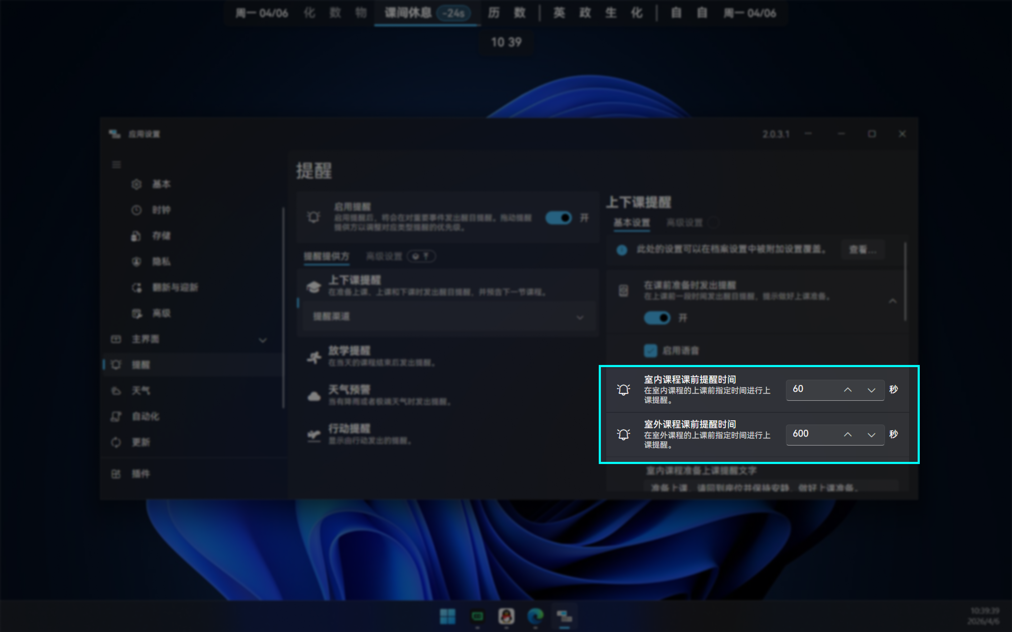This screenshot has height=632, width=1012.
Task: Collapse the 在课前准备时发出提醒 card via its chevron
Action: 893,301
